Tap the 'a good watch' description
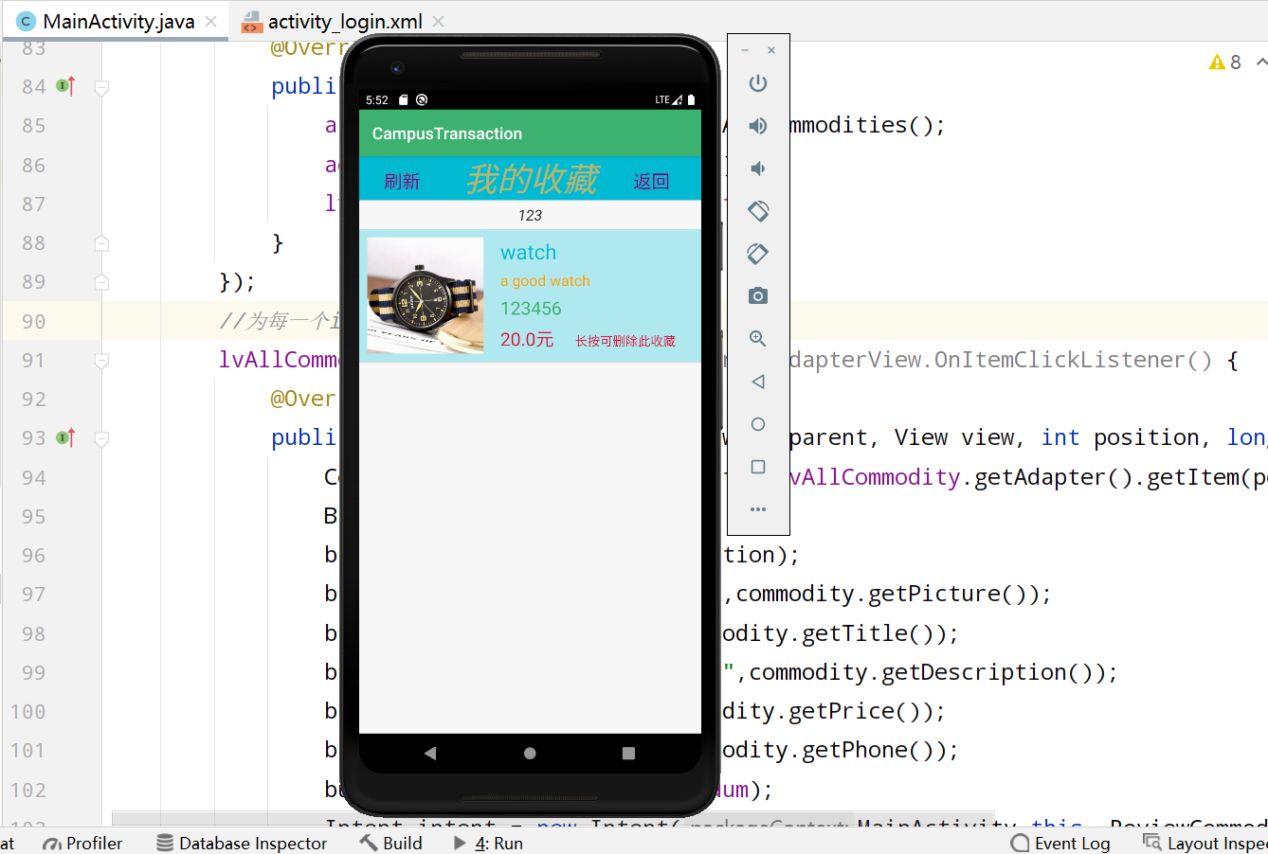 point(545,281)
